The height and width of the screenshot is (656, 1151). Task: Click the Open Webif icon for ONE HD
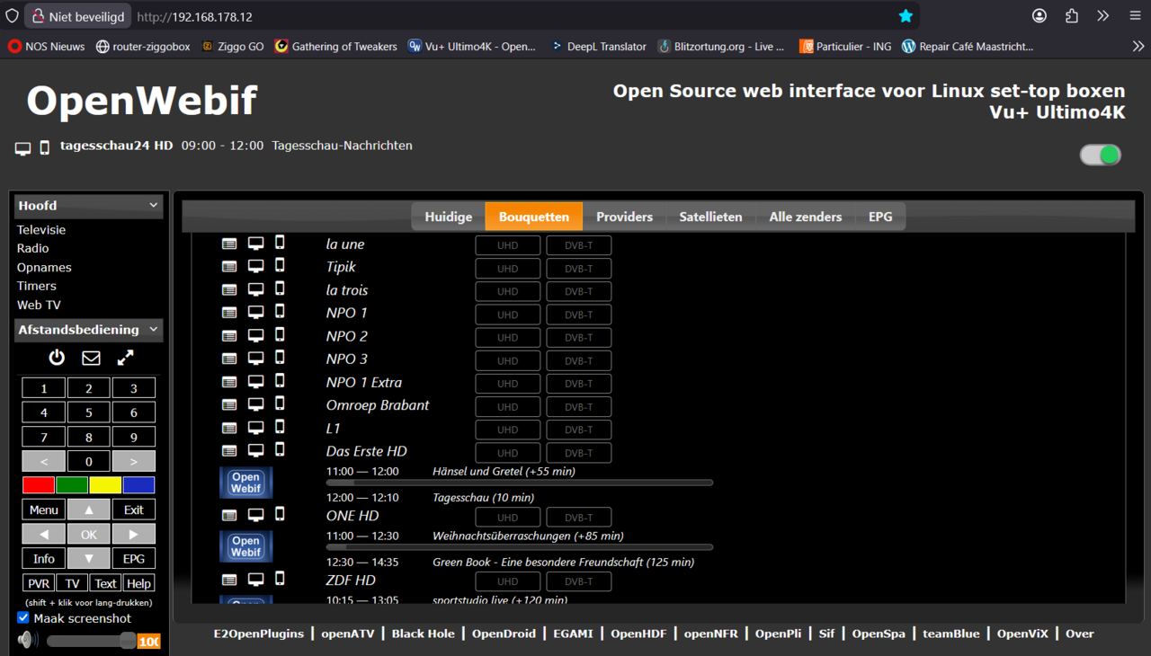point(245,545)
